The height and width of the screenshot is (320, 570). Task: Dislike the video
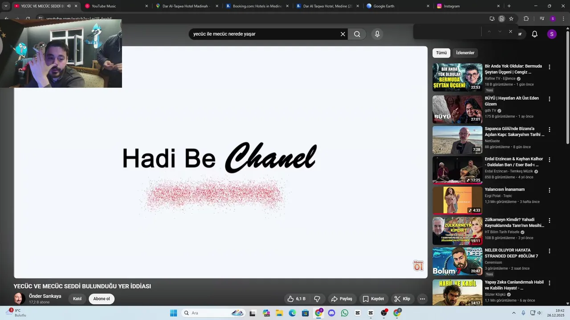pos(318,299)
